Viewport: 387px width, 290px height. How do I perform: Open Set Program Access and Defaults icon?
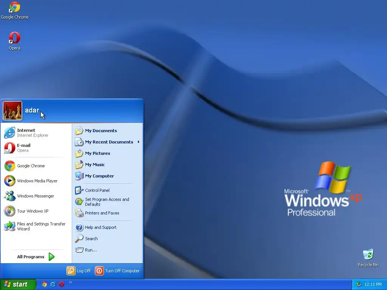point(79,202)
